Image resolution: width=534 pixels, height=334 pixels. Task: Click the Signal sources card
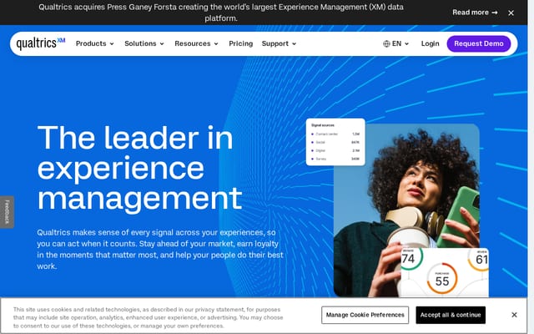tap(335, 142)
